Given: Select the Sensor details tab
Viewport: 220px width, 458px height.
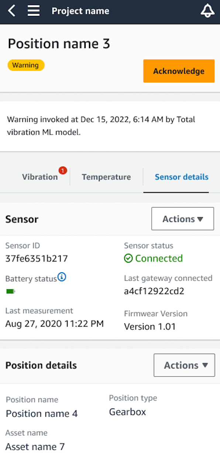Looking at the screenshot, I should pos(181,177).
